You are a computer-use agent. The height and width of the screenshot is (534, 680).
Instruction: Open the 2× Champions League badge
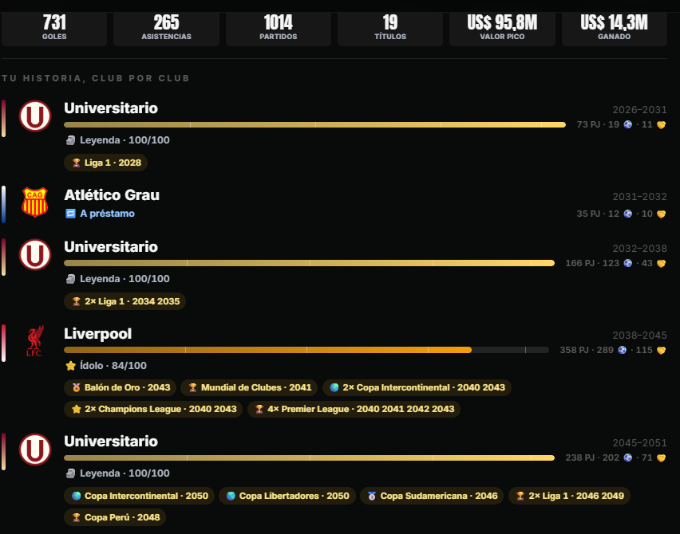[x=153, y=409]
